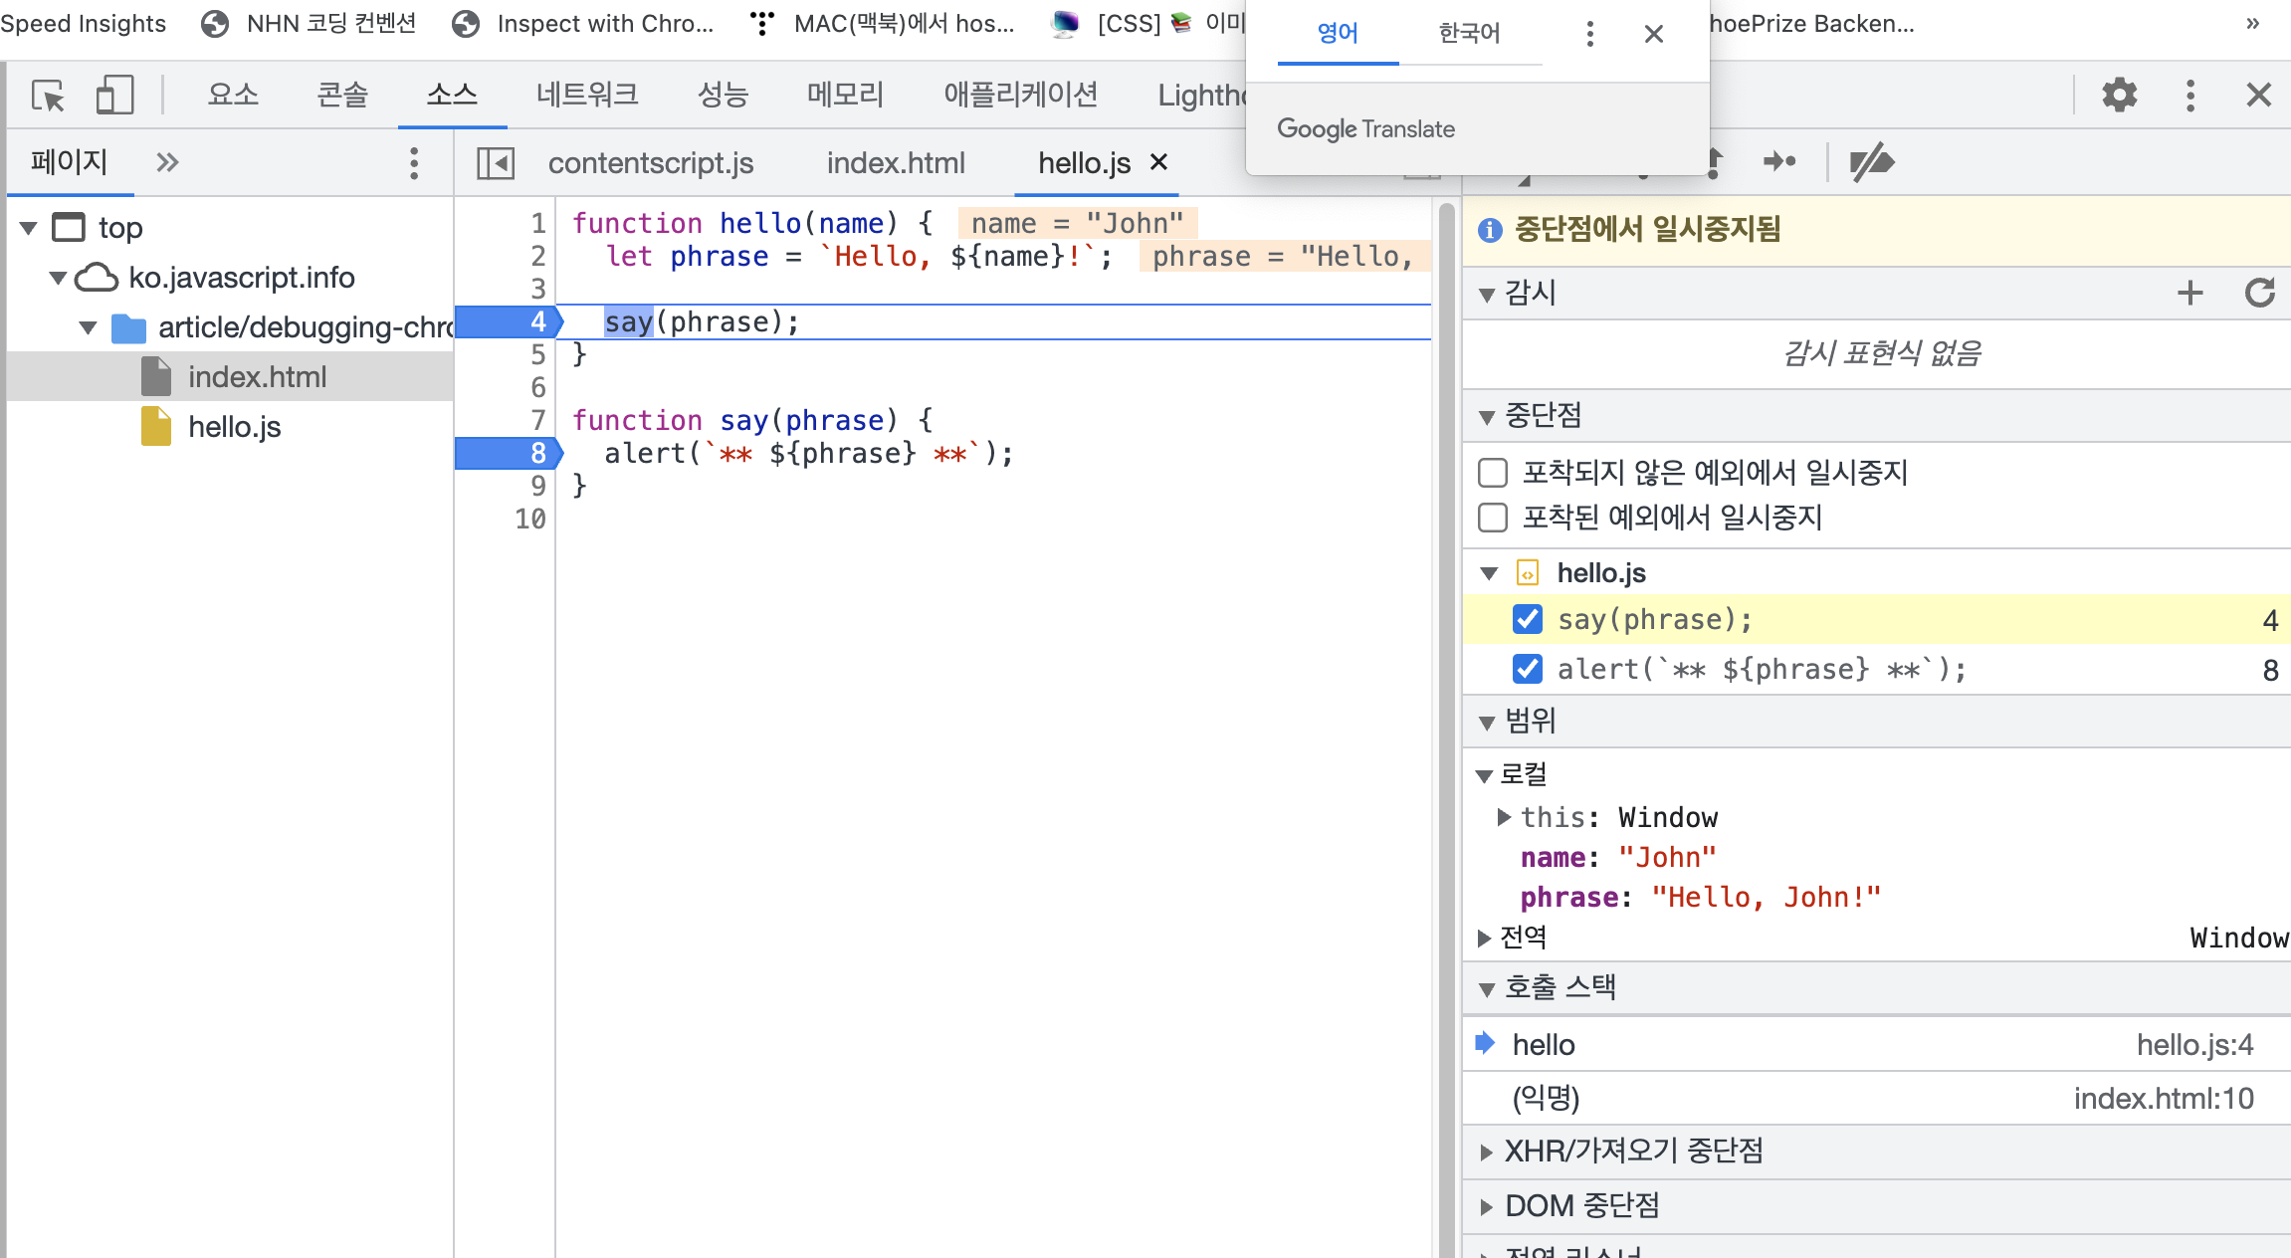Click the inspect element picker icon
Viewport: 2291px width, 1258px height.
(x=47, y=96)
